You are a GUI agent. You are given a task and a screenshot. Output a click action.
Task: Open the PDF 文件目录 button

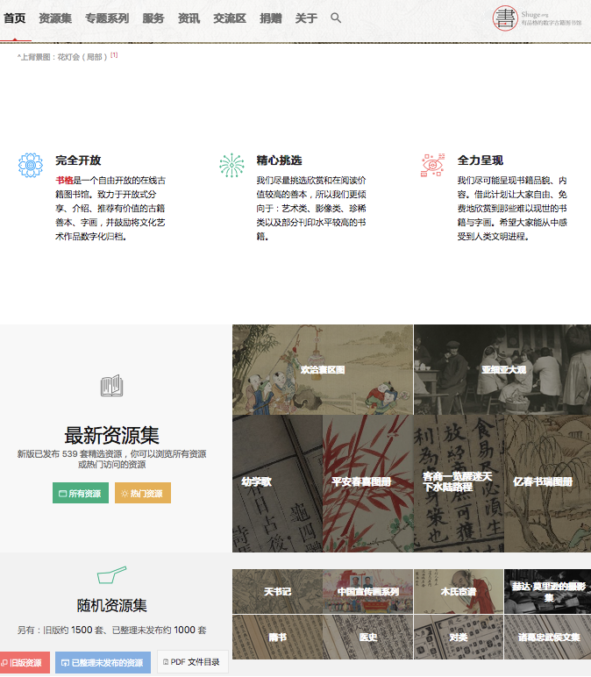point(192,661)
